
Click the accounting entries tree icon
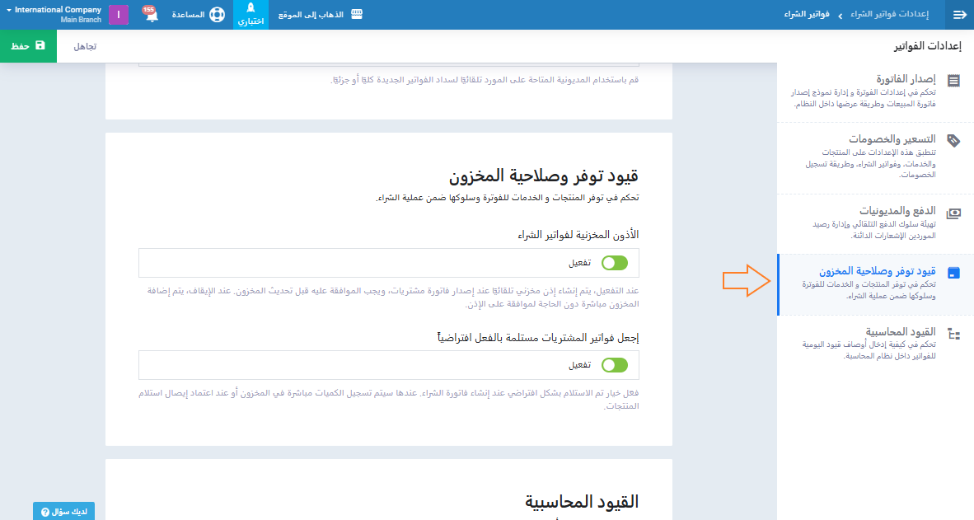coord(953,334)
